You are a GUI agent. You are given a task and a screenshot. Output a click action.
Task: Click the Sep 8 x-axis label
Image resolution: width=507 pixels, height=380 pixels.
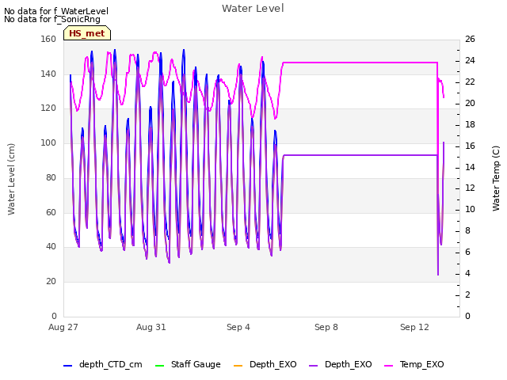(326, 327)
